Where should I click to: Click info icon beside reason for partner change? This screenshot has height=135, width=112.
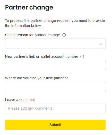[64, 35]
